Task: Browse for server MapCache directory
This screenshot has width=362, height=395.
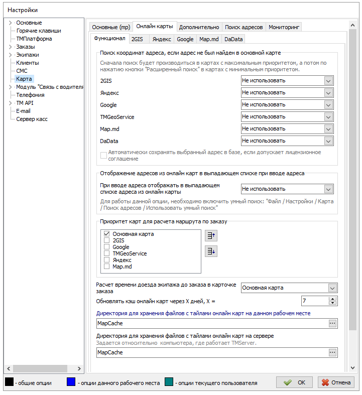Action: pos(332,352)
